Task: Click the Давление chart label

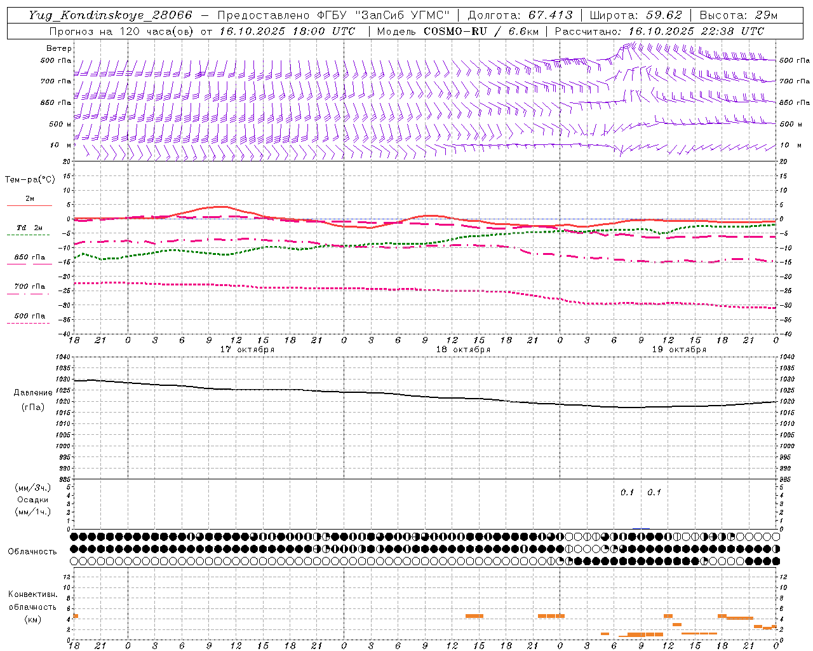Action: coord(33,393)
